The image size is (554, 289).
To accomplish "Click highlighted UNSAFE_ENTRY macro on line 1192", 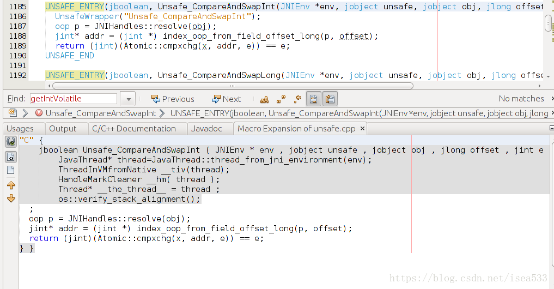I will pyautogui.click(x=75, y=75).
